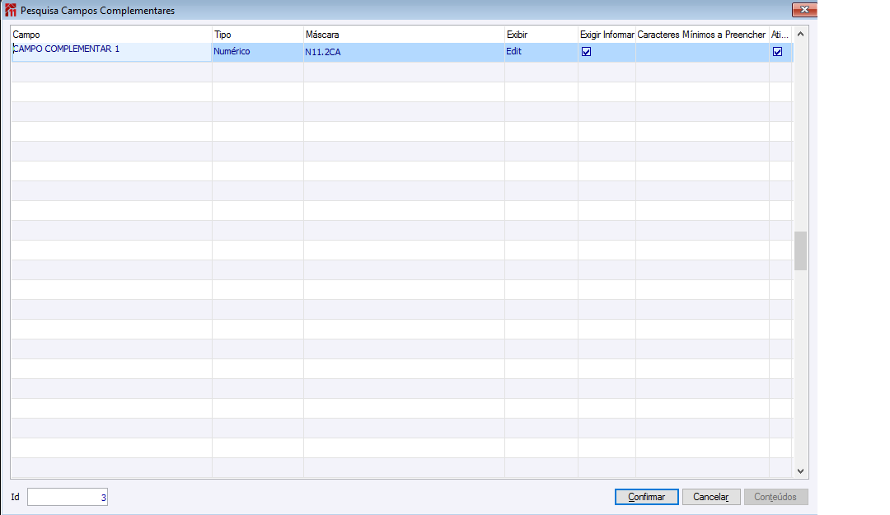Click the red app icon in title bar
The width and height of the screenshot is (890, 515).
(x=10, y=10)
